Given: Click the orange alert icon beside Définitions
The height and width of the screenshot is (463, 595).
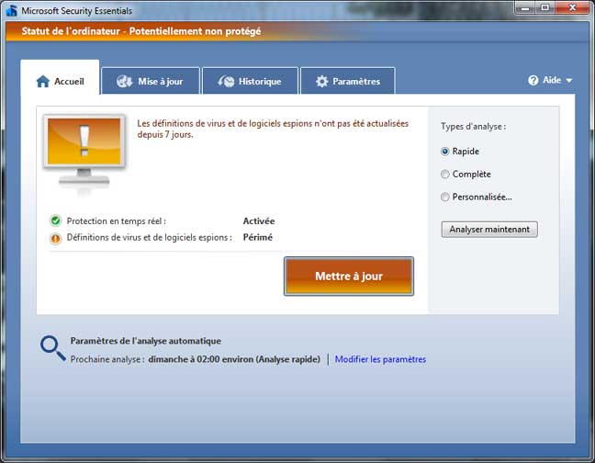Looking at the screenshot, I should click(55, 238).
